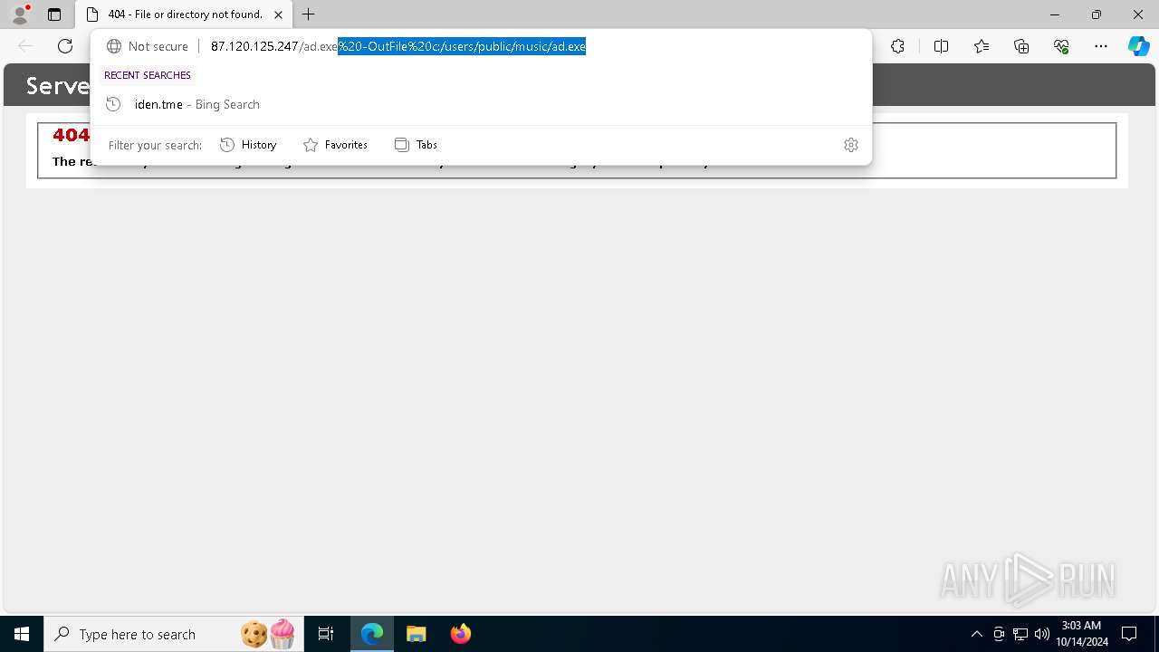Screen dimensions: 1159x652
Task: Open the volume tray icon
Action: 1042,634
